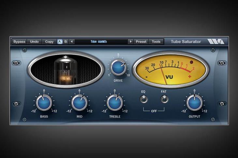Click the OFF label under switches
The width and height of the screenshot is (238, 158).
click(154, 111)
